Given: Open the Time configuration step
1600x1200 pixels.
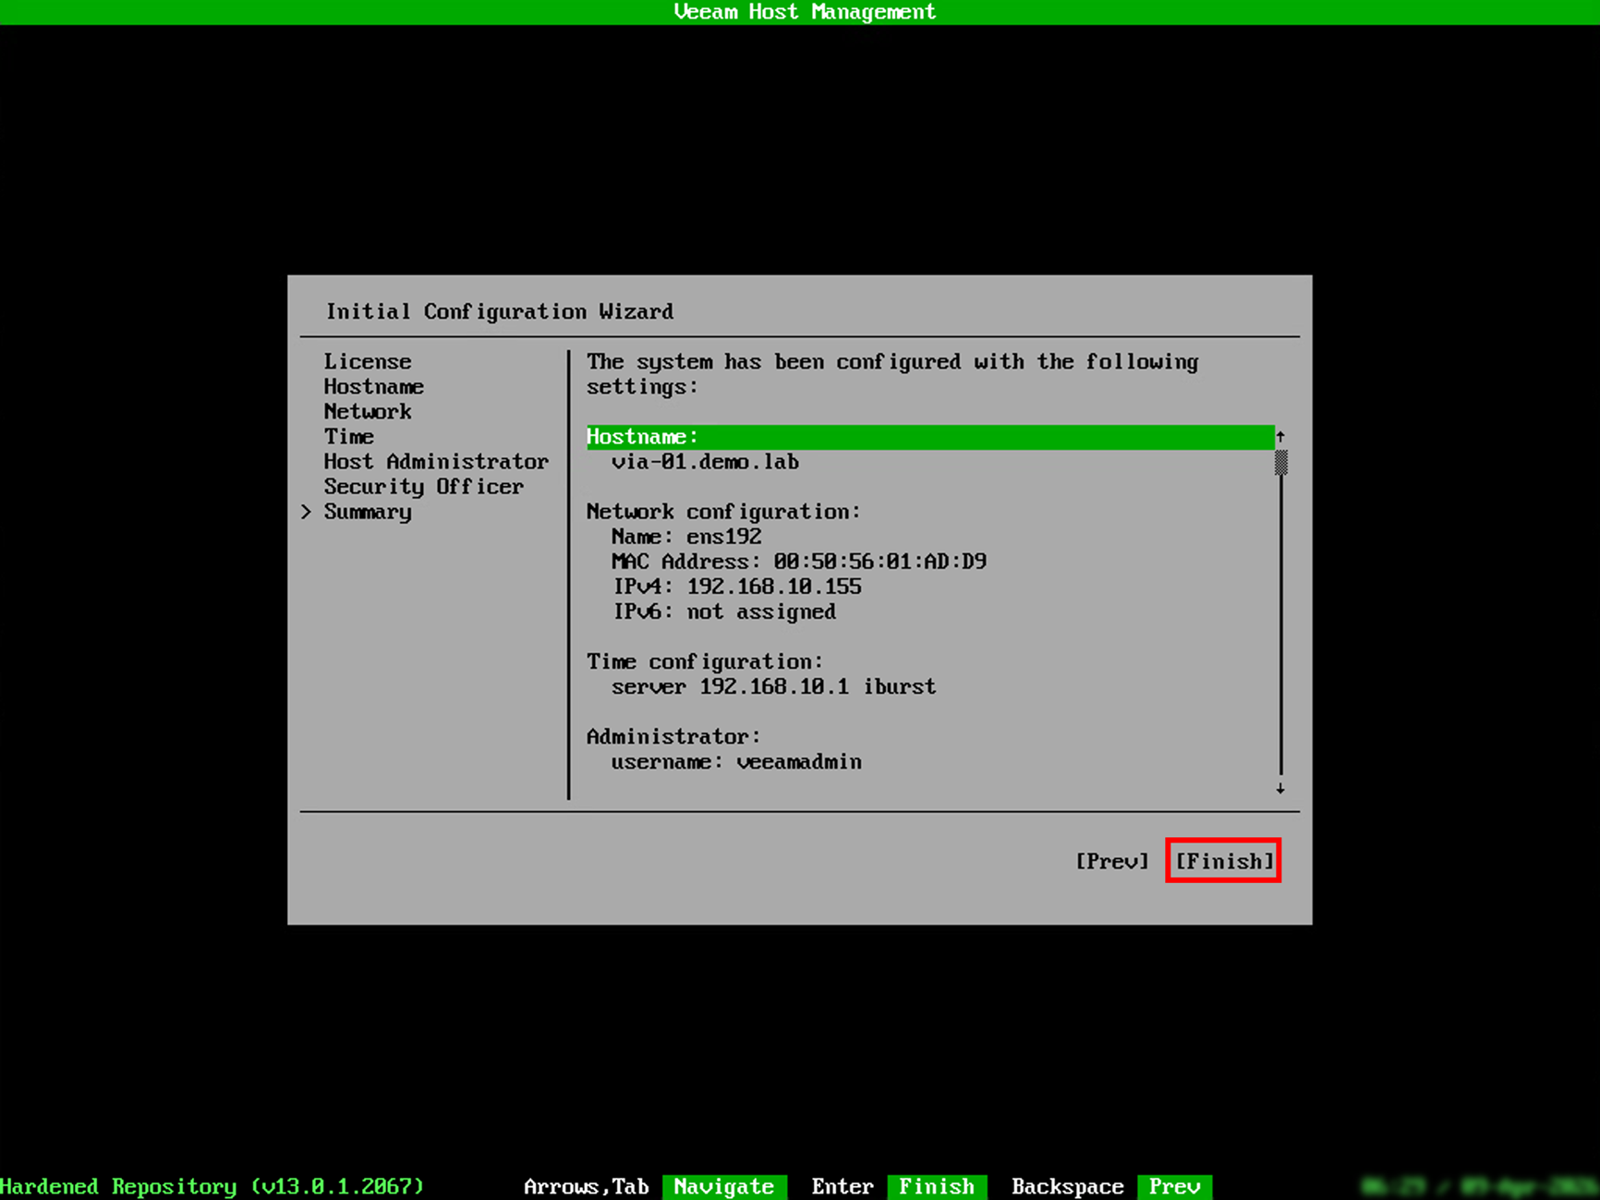Looking at the screenshot, I should click(348, 436).
